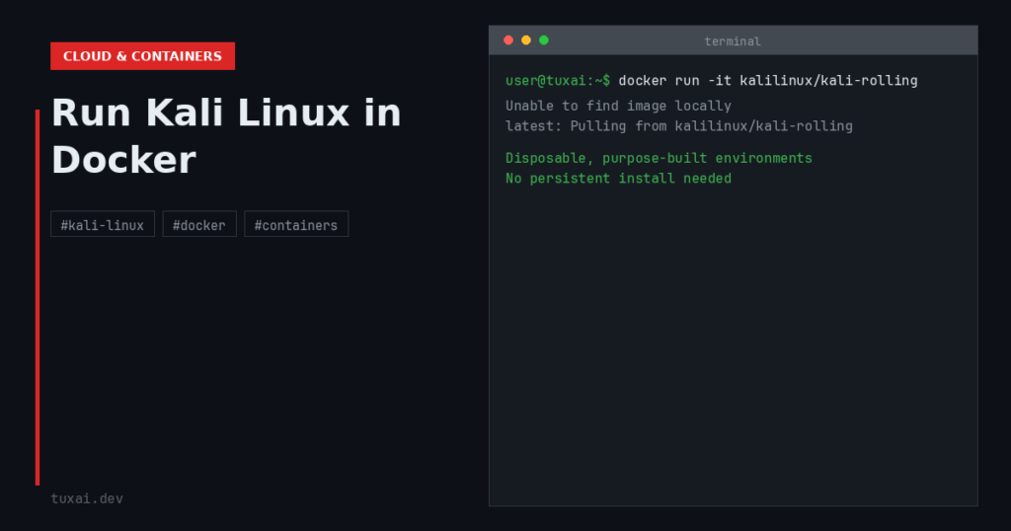This screenshot has width=1011, height=531.
Task: Select the #kali-linux tag
Action: coord(103,224)
